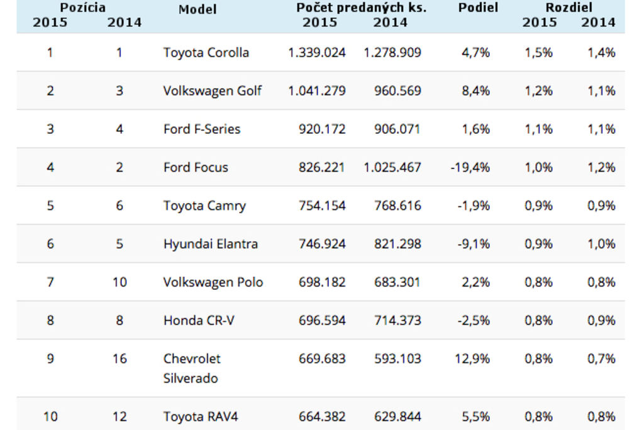Image resolution: width=644 pixels, height=430 pixels.
Task: Select the Volkswagen Polo model name
Action: [213, 282]
